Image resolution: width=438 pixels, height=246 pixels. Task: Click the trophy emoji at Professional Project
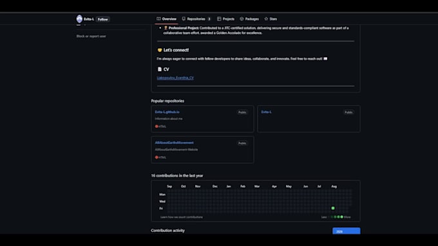point(166,28)
